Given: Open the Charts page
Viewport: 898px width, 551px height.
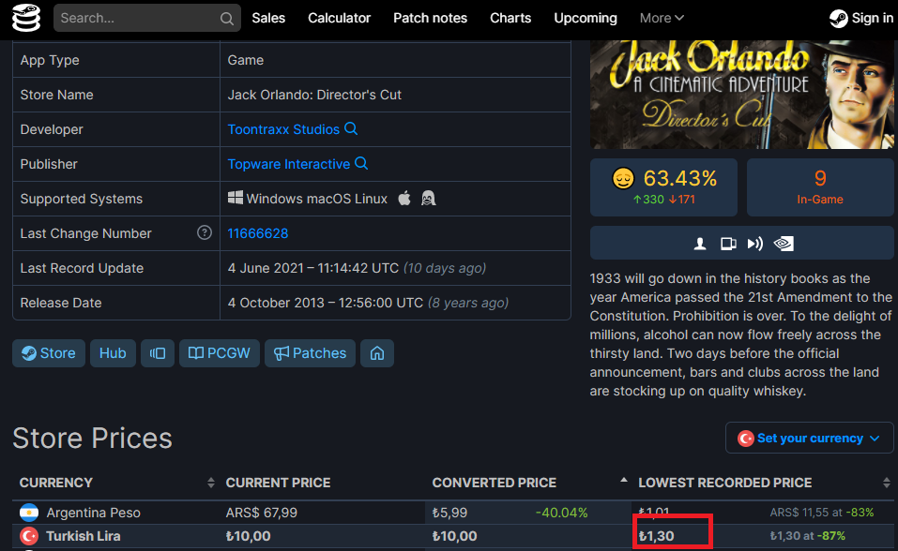Looking at the screenshot, I should (510, 19).
